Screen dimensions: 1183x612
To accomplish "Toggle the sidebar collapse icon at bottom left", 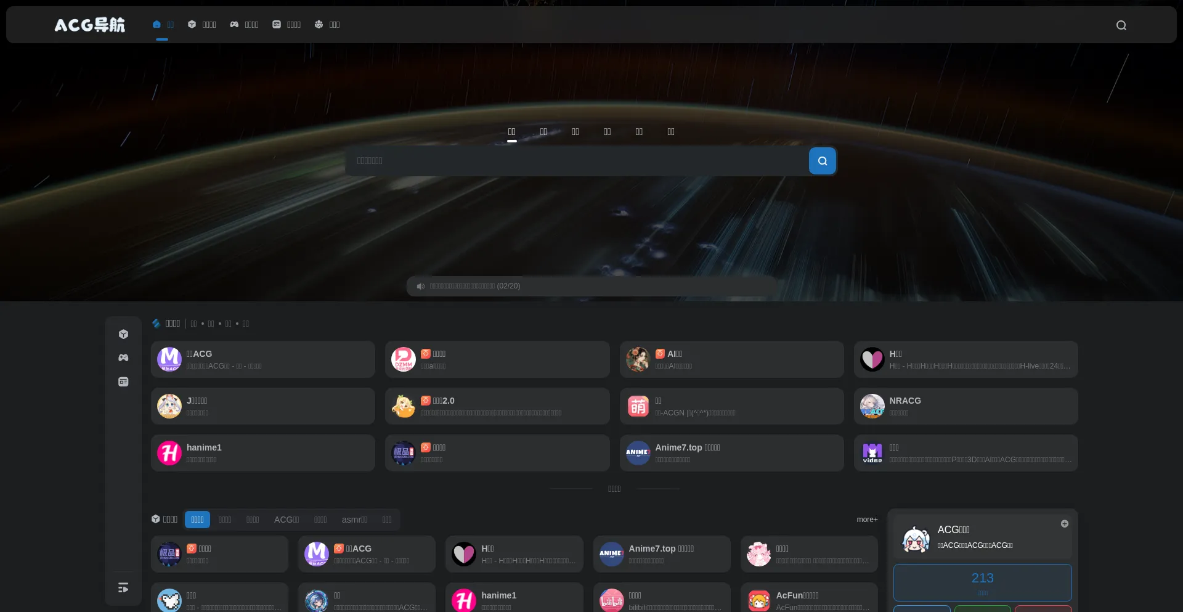I will click(123, 588).
